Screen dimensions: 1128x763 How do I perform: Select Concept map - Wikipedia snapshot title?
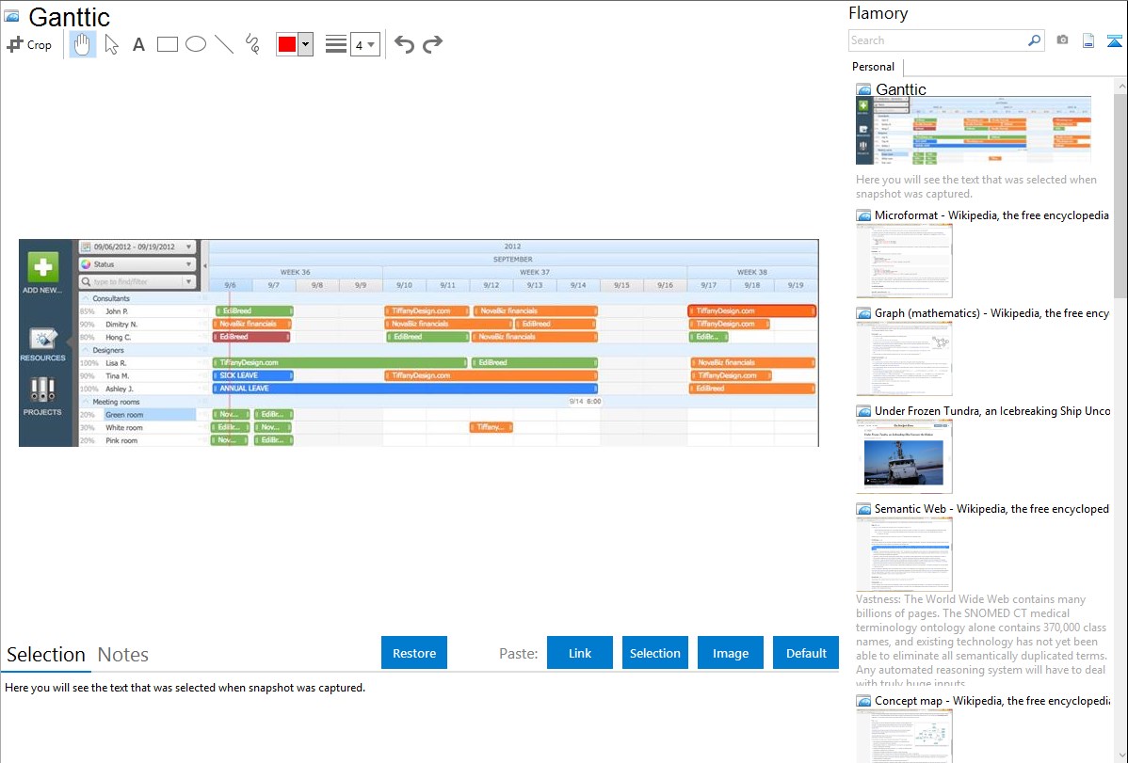point(991,700)
